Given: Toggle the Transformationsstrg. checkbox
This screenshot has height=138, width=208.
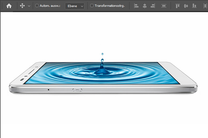Looking at the screenshot, I should (92, 6).
